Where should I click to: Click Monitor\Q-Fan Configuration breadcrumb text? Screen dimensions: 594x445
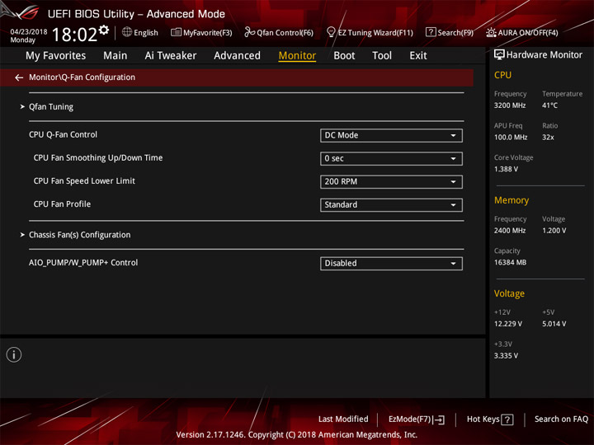coord(82,77)
